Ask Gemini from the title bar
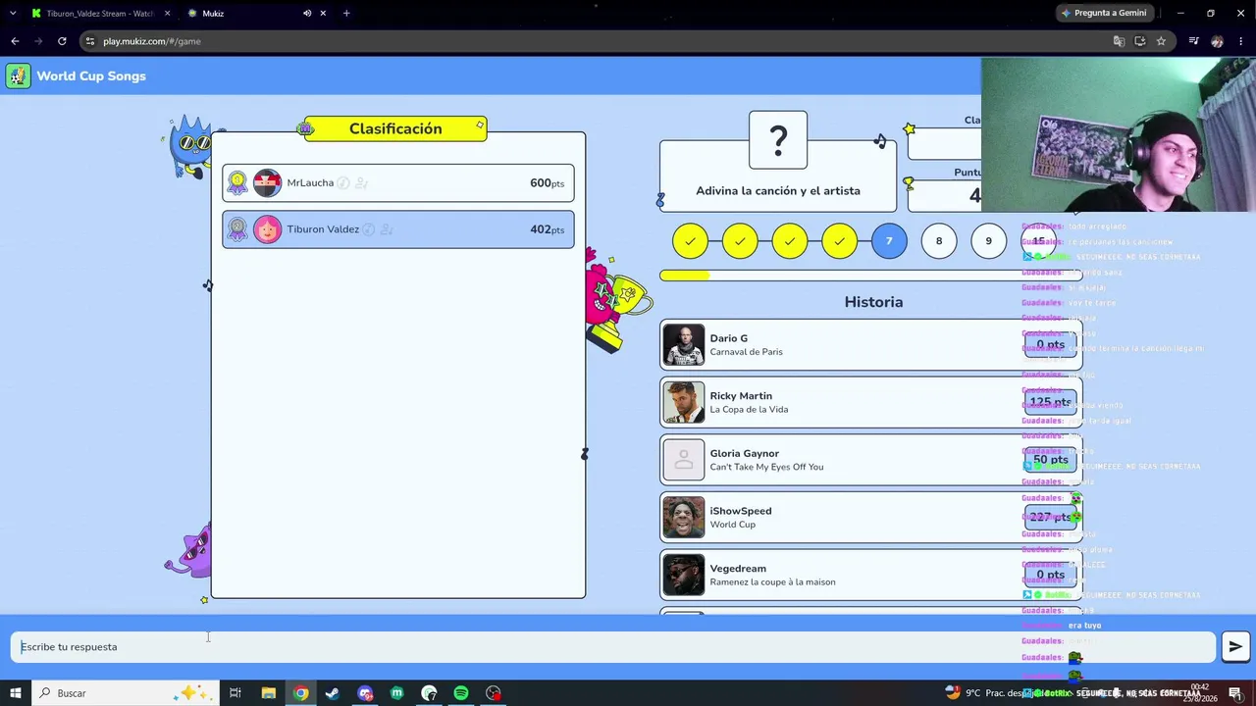1256x706 pixels. point(1105,13)
